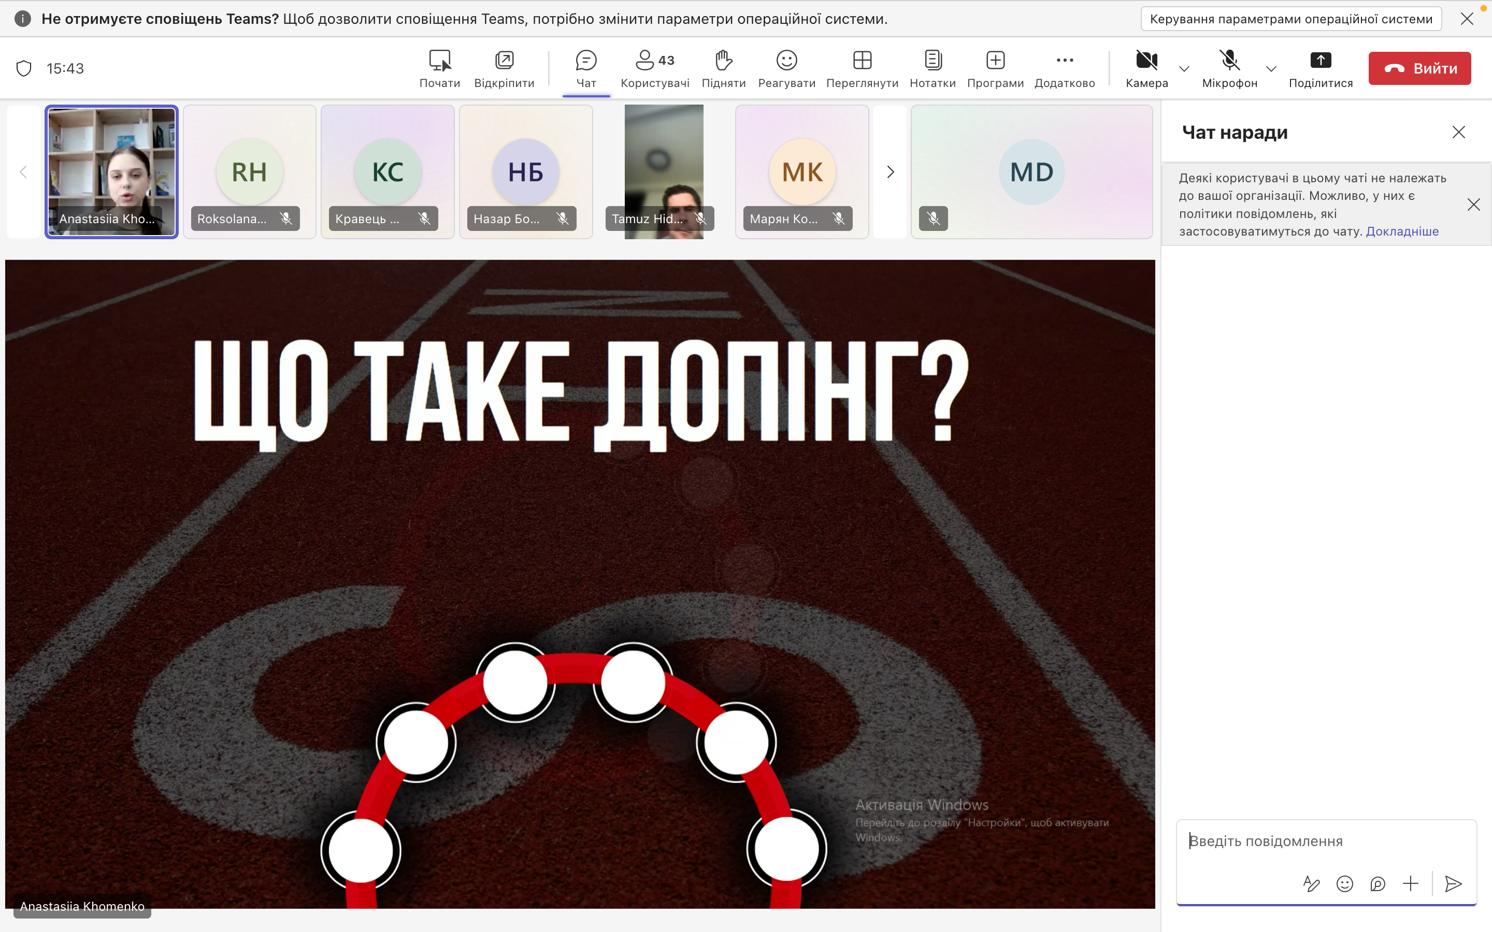Image resolution: width=1492 pixels, height=932 pixels.
Task: Click the shield security icon
Action: 23,68
